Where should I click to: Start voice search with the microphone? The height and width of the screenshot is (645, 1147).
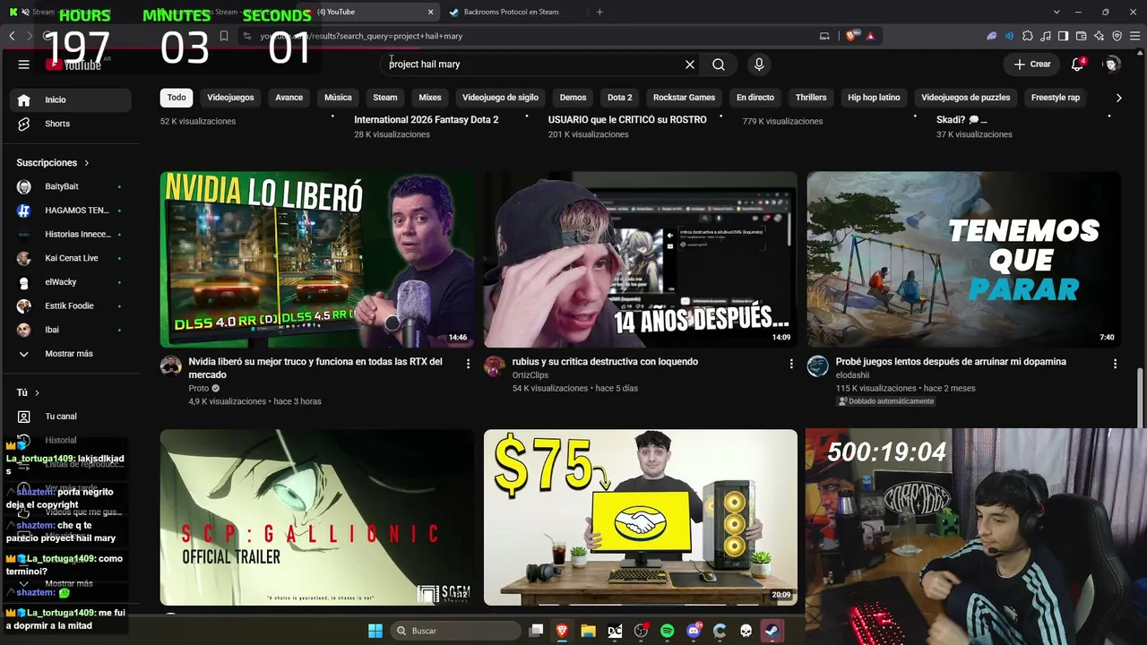coord(759,64)
